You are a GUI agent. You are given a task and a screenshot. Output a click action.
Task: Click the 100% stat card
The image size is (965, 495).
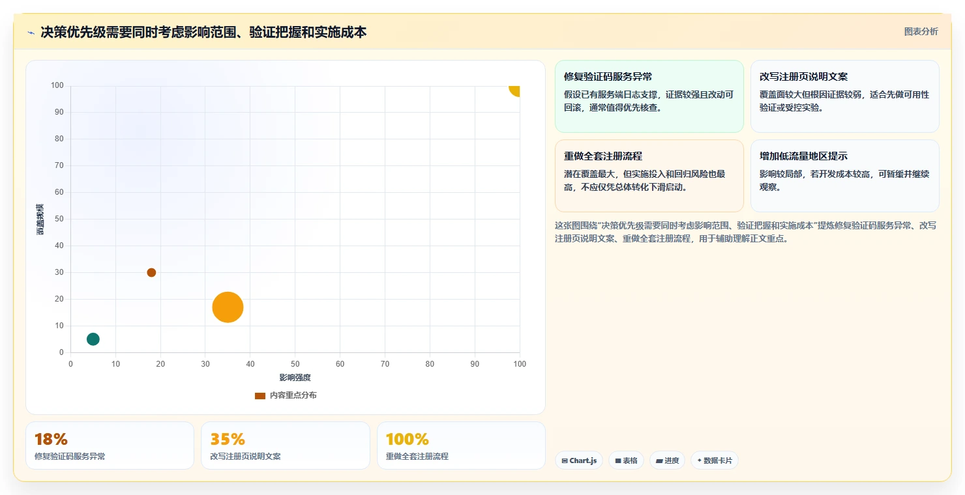461,445
